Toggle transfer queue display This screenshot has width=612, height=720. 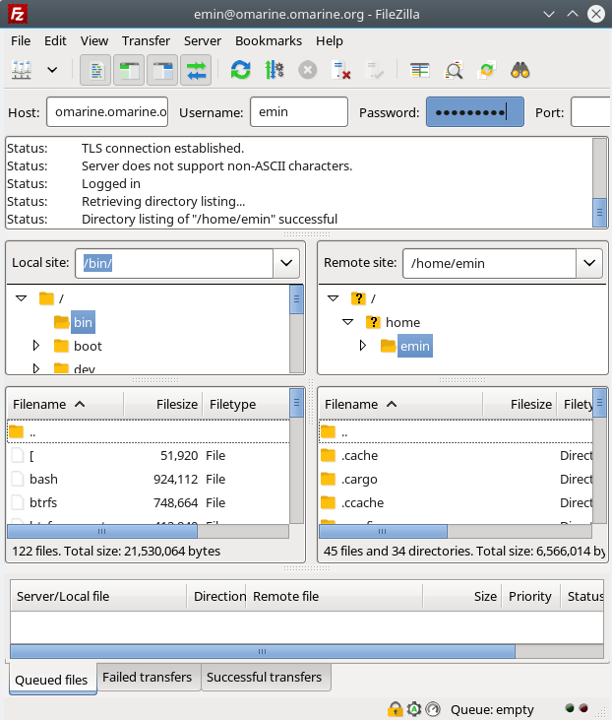coord(196,70)
